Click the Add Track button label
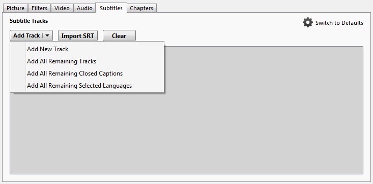Screen dimensions: 373x184 tap(26, 36)
